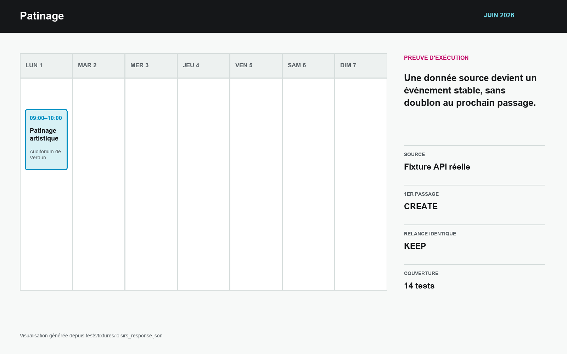
Task: Select the SAM 6 column header
Action: pyautogui.click(x=308, y=65)
